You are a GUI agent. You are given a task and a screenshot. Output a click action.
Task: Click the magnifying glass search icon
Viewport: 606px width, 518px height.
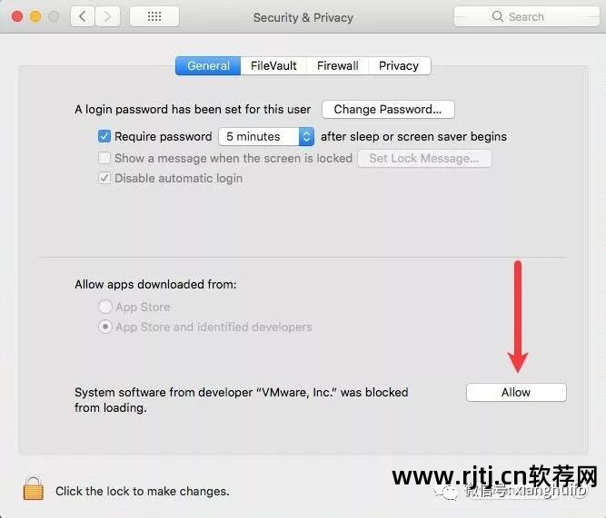pos(497,16)
